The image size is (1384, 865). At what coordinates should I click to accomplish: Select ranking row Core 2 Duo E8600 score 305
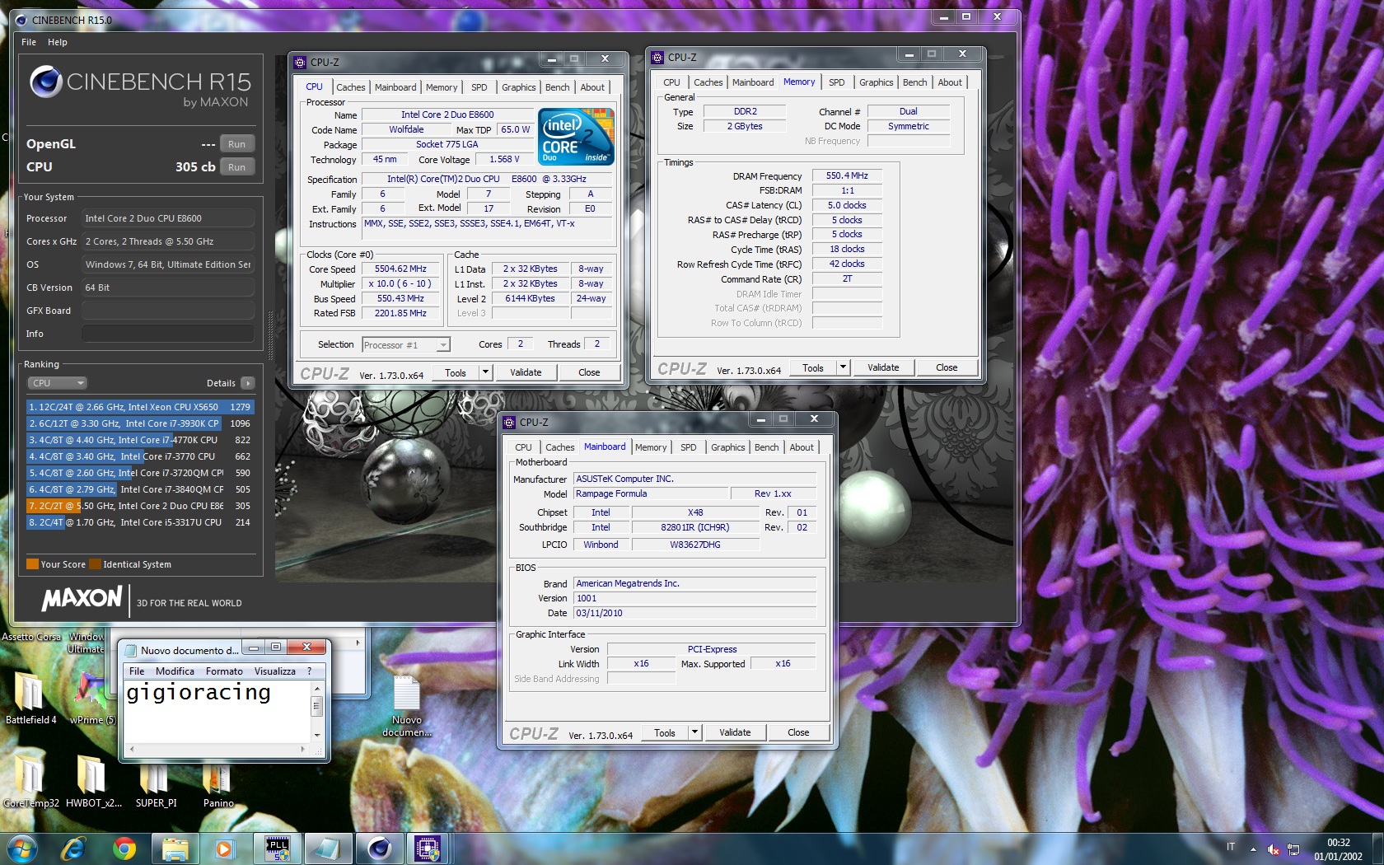click(x=139, y=506)
